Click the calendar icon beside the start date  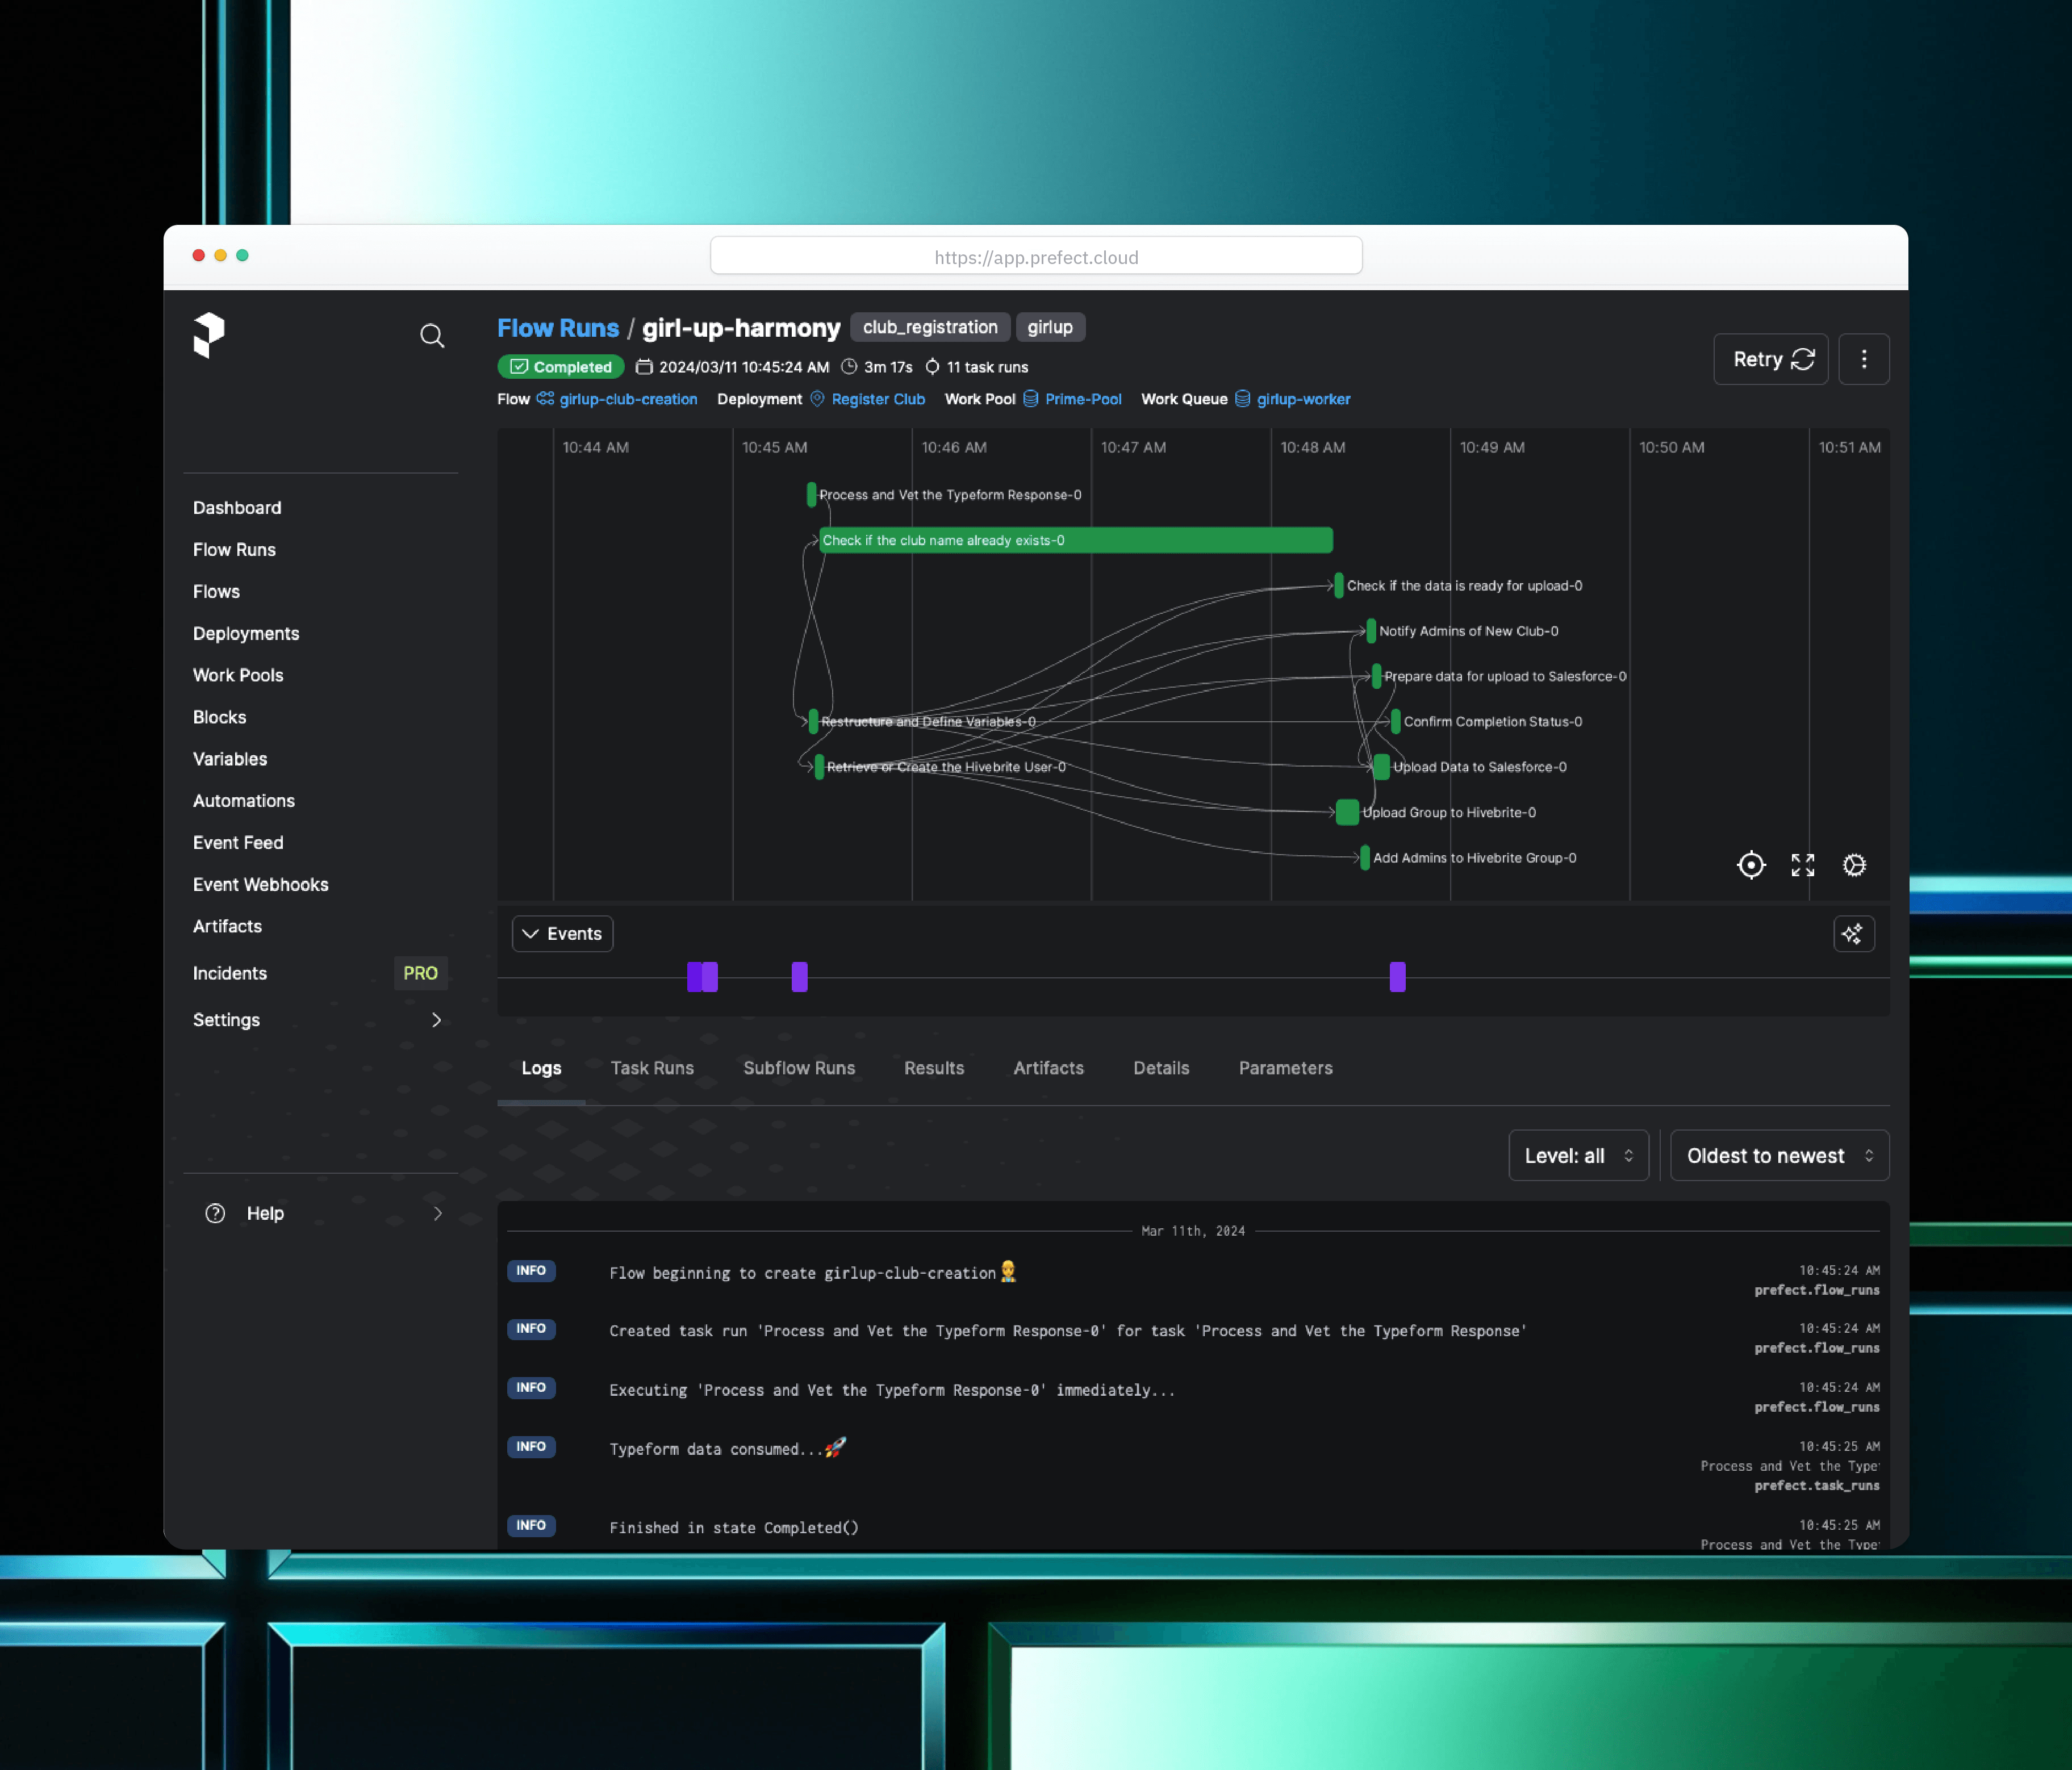click(644, 367)
